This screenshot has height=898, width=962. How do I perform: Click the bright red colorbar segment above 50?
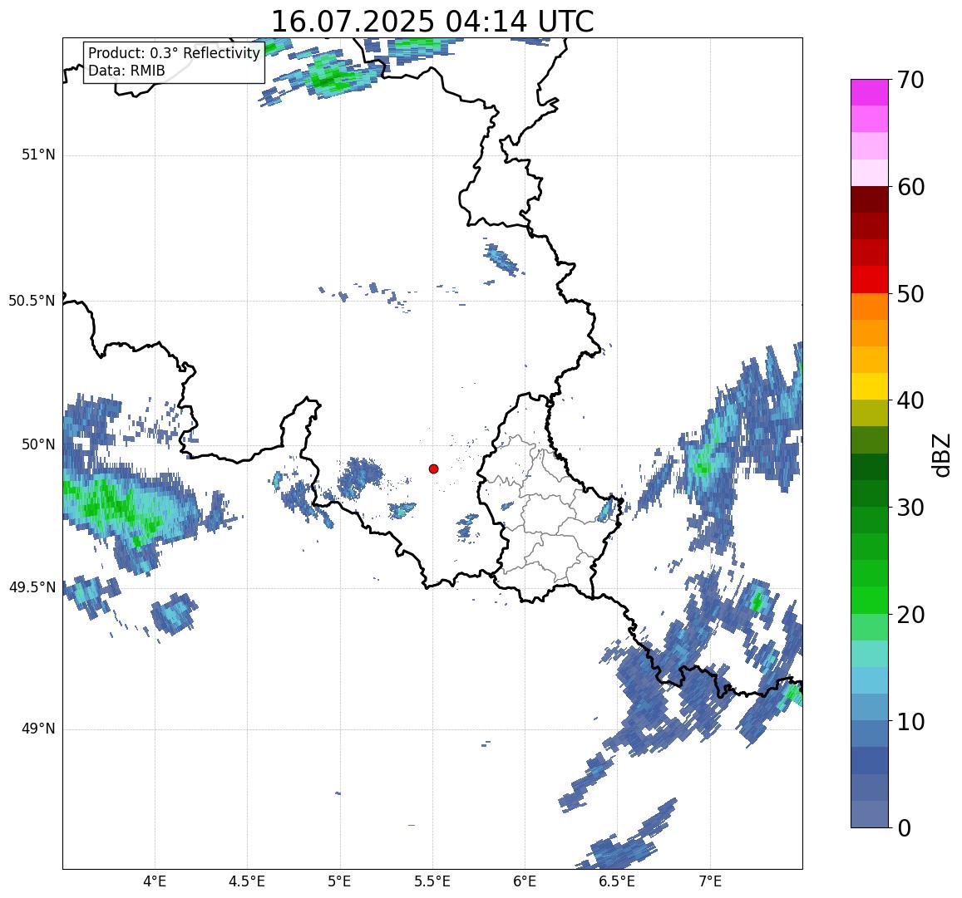click(870, 279)
